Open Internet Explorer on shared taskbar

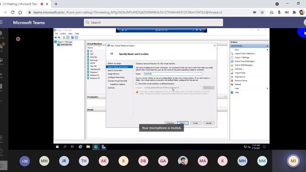point(80,147)
